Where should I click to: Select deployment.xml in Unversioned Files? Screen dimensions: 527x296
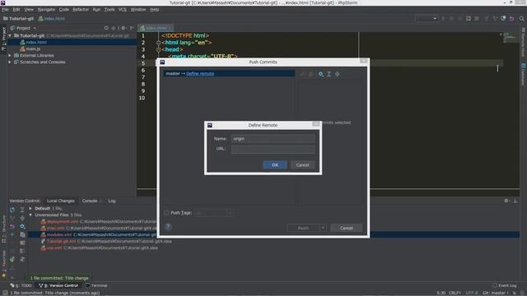[x=63, y=221]
